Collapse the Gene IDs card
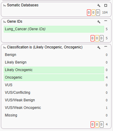113x131 pixels. (106, 21)
